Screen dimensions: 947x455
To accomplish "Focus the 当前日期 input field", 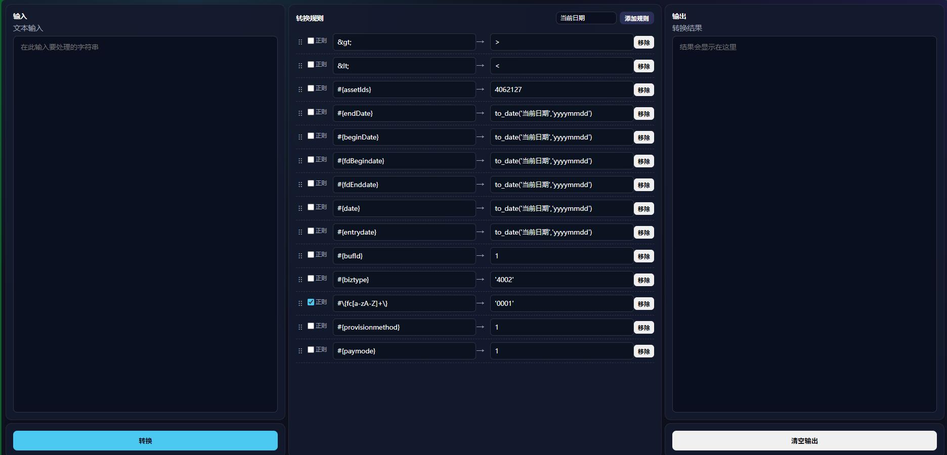I will (x=586, y=18).
